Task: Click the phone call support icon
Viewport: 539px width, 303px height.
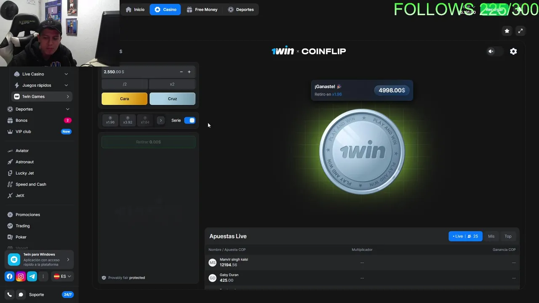Action: (x=10, y=295)
